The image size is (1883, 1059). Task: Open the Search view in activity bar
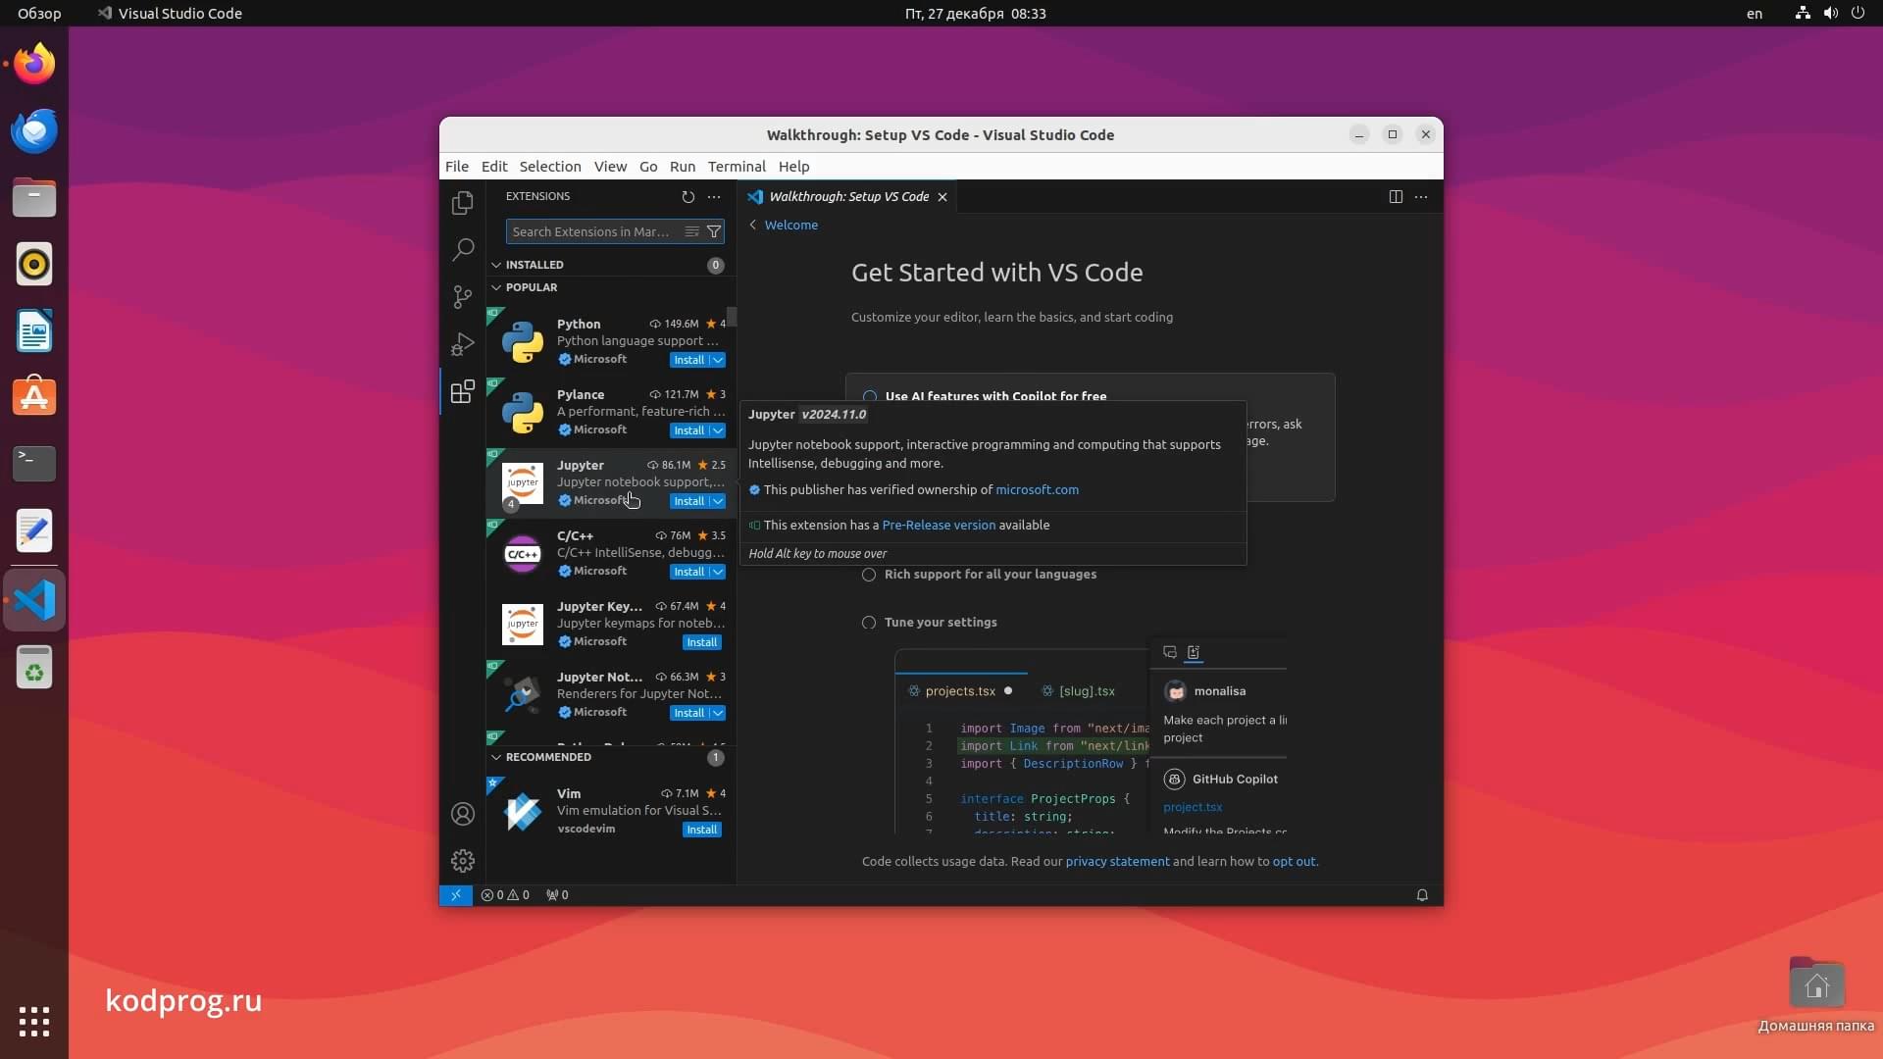[462, 250]
